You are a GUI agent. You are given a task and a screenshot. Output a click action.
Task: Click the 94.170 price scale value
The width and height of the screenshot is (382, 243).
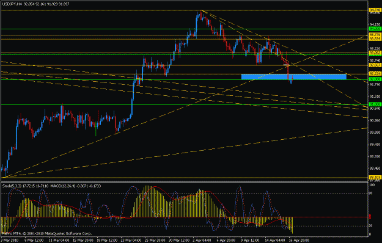375,24
